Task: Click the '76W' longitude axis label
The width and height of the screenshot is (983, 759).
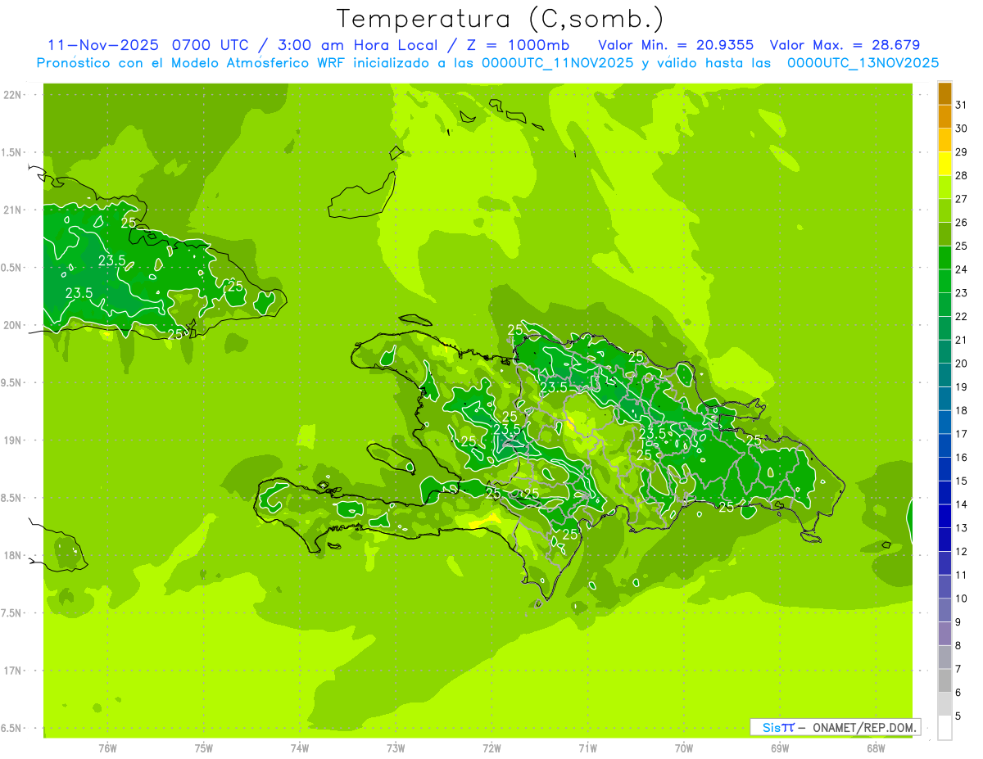Action: pyautogui.click(x=107, y=749)
